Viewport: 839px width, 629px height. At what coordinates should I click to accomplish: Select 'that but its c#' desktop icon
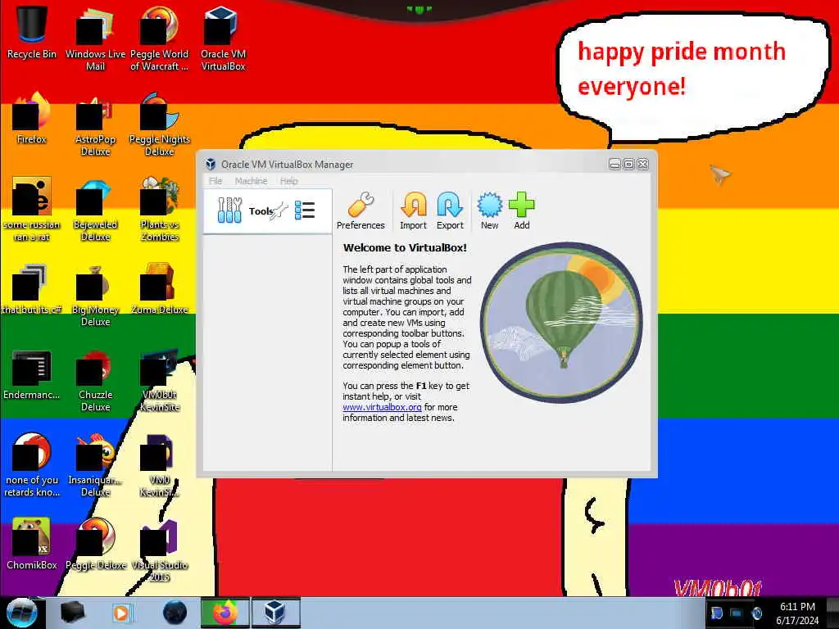32,289
